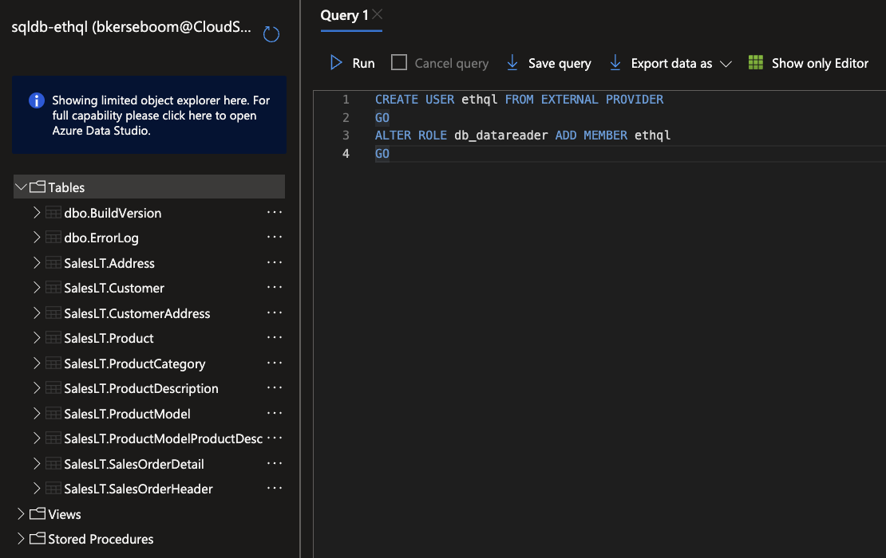Click the refresh icon beside database name
Screen dimensions: 886x558
pos(271,34)
